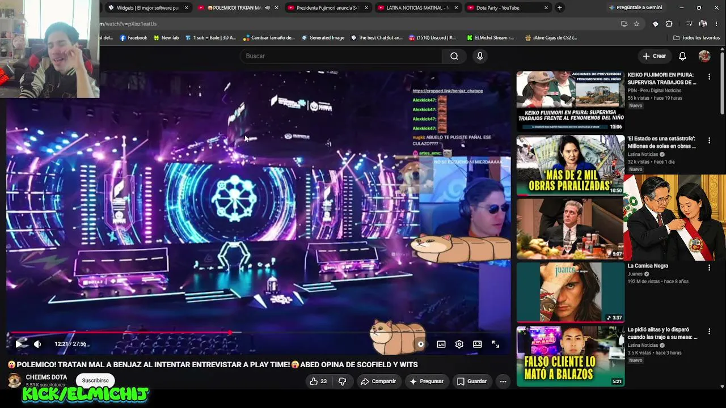726x408 pixels.
Task: Open the CHEEMS DOTA channel name link
Action: (x=47, y=377)
